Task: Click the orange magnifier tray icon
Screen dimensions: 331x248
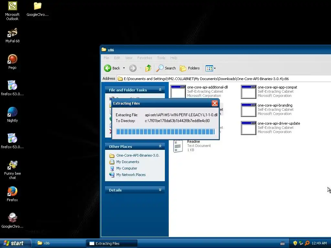Action: (307, 243)
